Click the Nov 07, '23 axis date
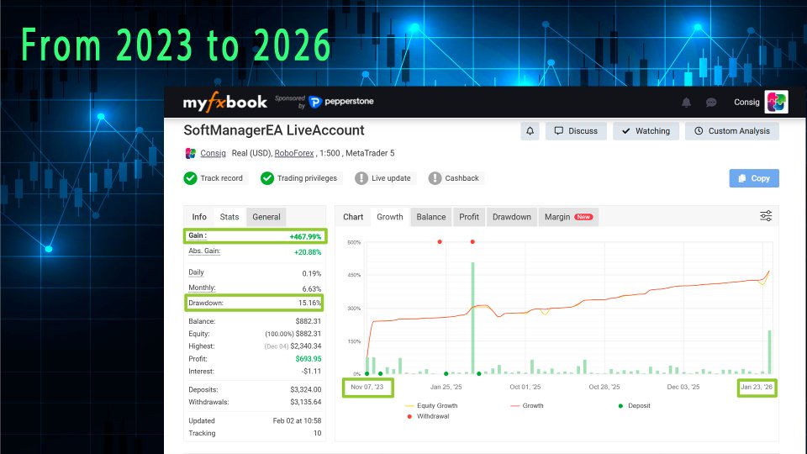This screenshot has width=807, height=454. pos(367,387)
